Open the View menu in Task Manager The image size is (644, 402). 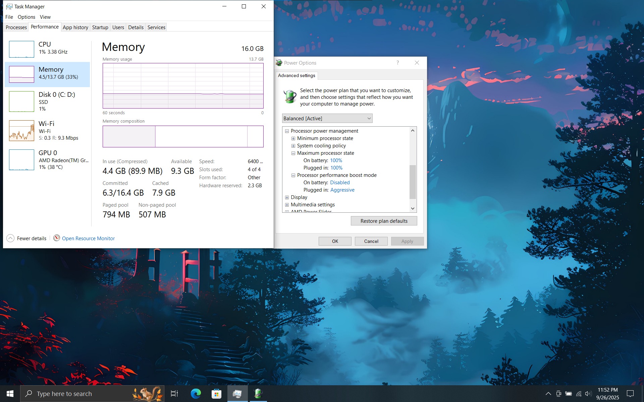tap(45, 17)
